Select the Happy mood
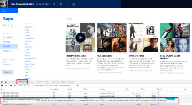This screenshot has width=192, height=105. pos(27,55)
